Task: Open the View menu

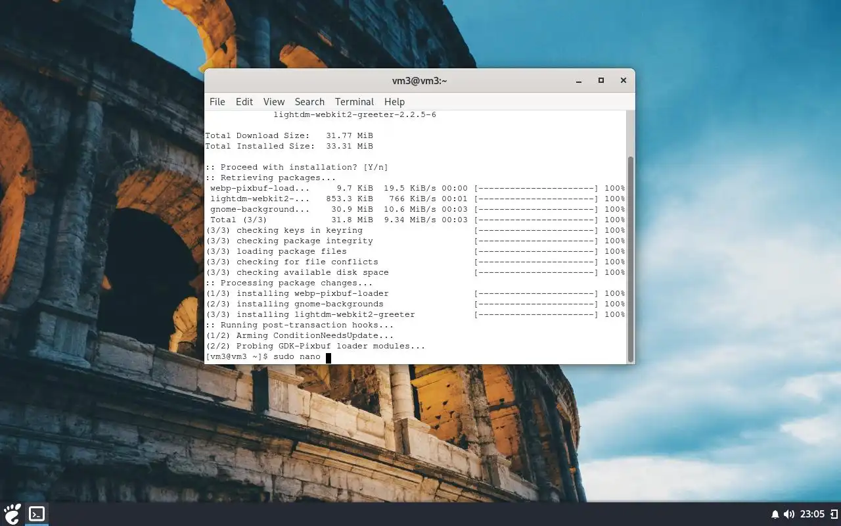Action: [x=274, y=102]
